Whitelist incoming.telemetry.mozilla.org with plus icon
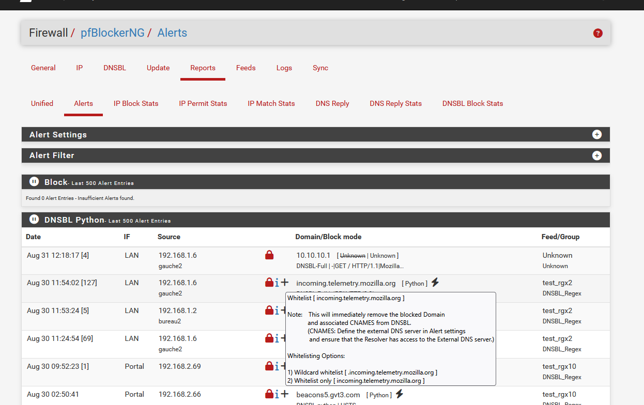The width and height of the screenshot is (644, 405). point(285,283)
